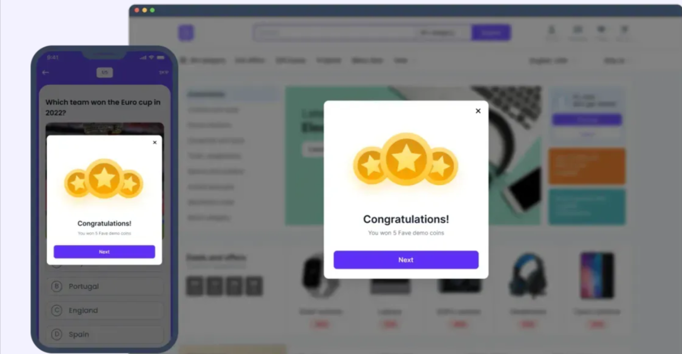Viewport: 682px width, 354px height.
Task: Close the desktop Congratulations popup
Action: pos(478,111)
